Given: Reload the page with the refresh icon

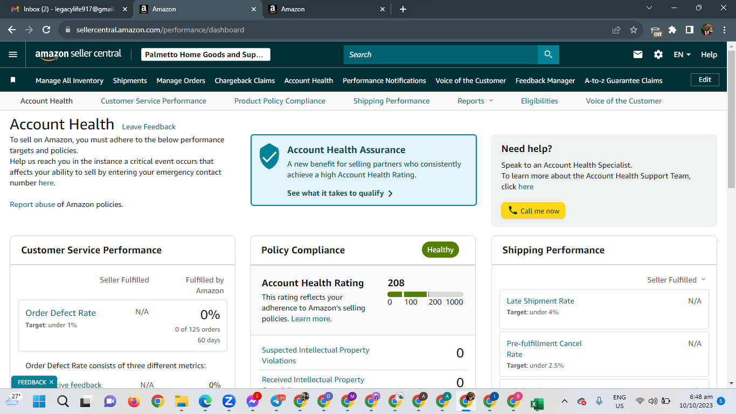Looking at the screenshot, I should [46, 30].
